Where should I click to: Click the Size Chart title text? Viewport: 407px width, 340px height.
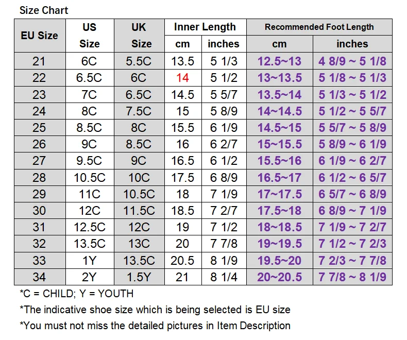(44, 10)
